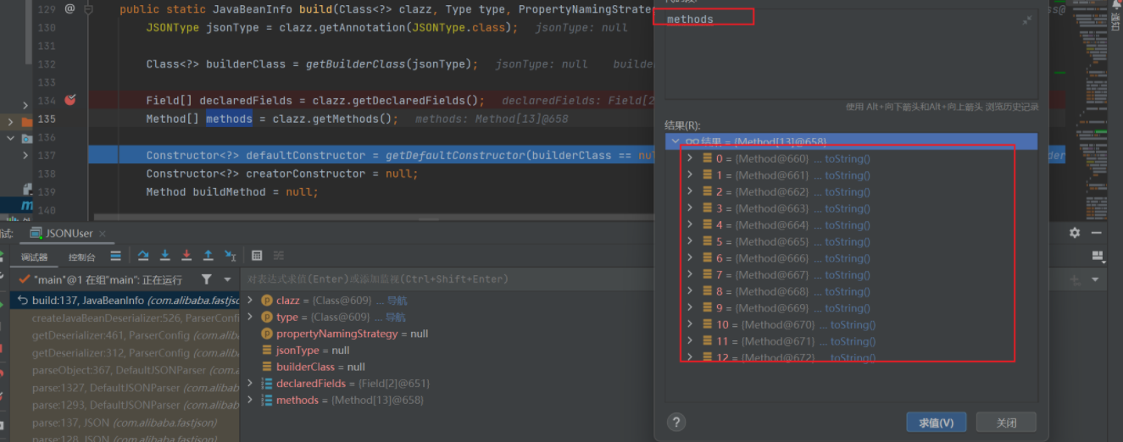Click the array icon beside declaredFields
This screenshot has width=1123, height=442.
266,384
